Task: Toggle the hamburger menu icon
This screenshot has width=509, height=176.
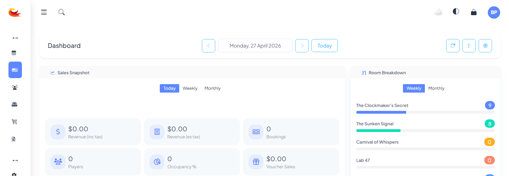Action: coord(44,12)
